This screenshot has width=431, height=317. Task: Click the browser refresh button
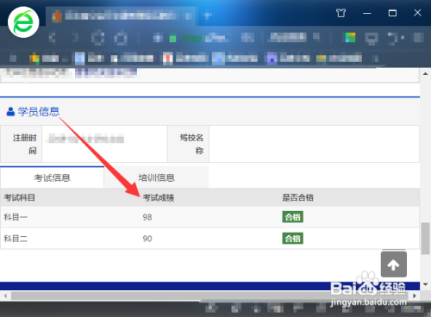[x=98, y=38]
